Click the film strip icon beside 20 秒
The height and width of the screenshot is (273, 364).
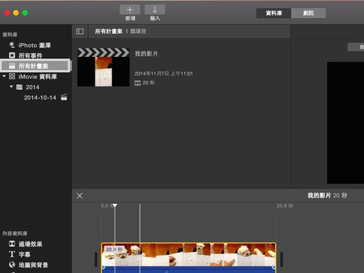(138, 83)
